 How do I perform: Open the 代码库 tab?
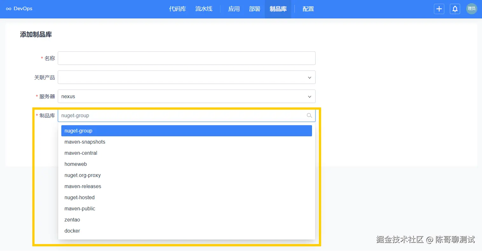click(x=178, y=9)
